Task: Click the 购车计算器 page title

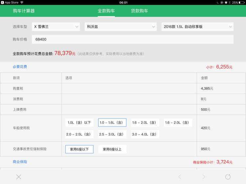Action: coord(24,11)
